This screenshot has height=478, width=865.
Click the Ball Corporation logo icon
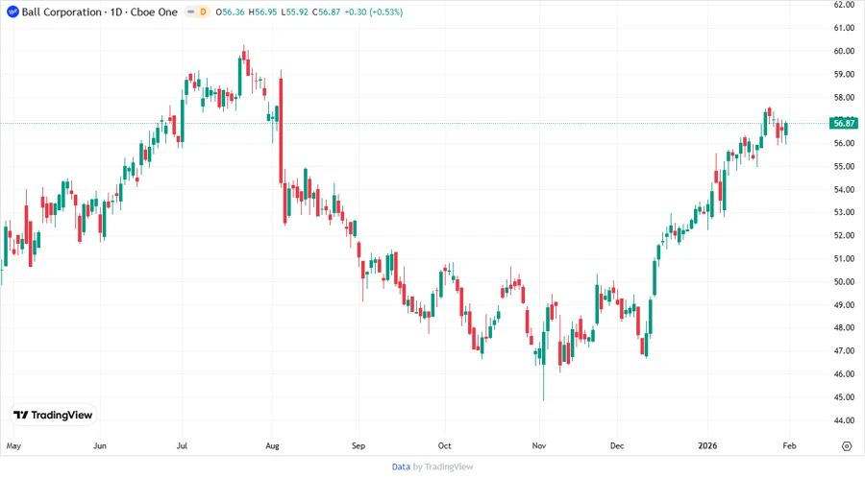(12, 12)
